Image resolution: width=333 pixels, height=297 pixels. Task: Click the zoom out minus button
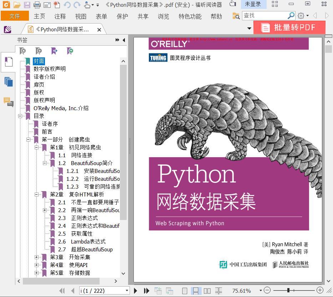click(267, 290)
